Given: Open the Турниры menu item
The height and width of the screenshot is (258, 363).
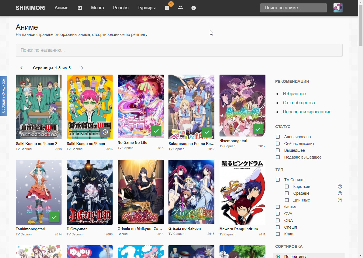Looking at the screenshot, I should pyautogui.click(x=146, y=8).
